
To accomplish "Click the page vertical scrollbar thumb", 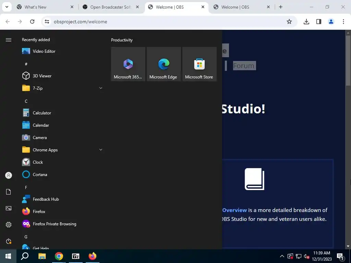I will [348, 60].
